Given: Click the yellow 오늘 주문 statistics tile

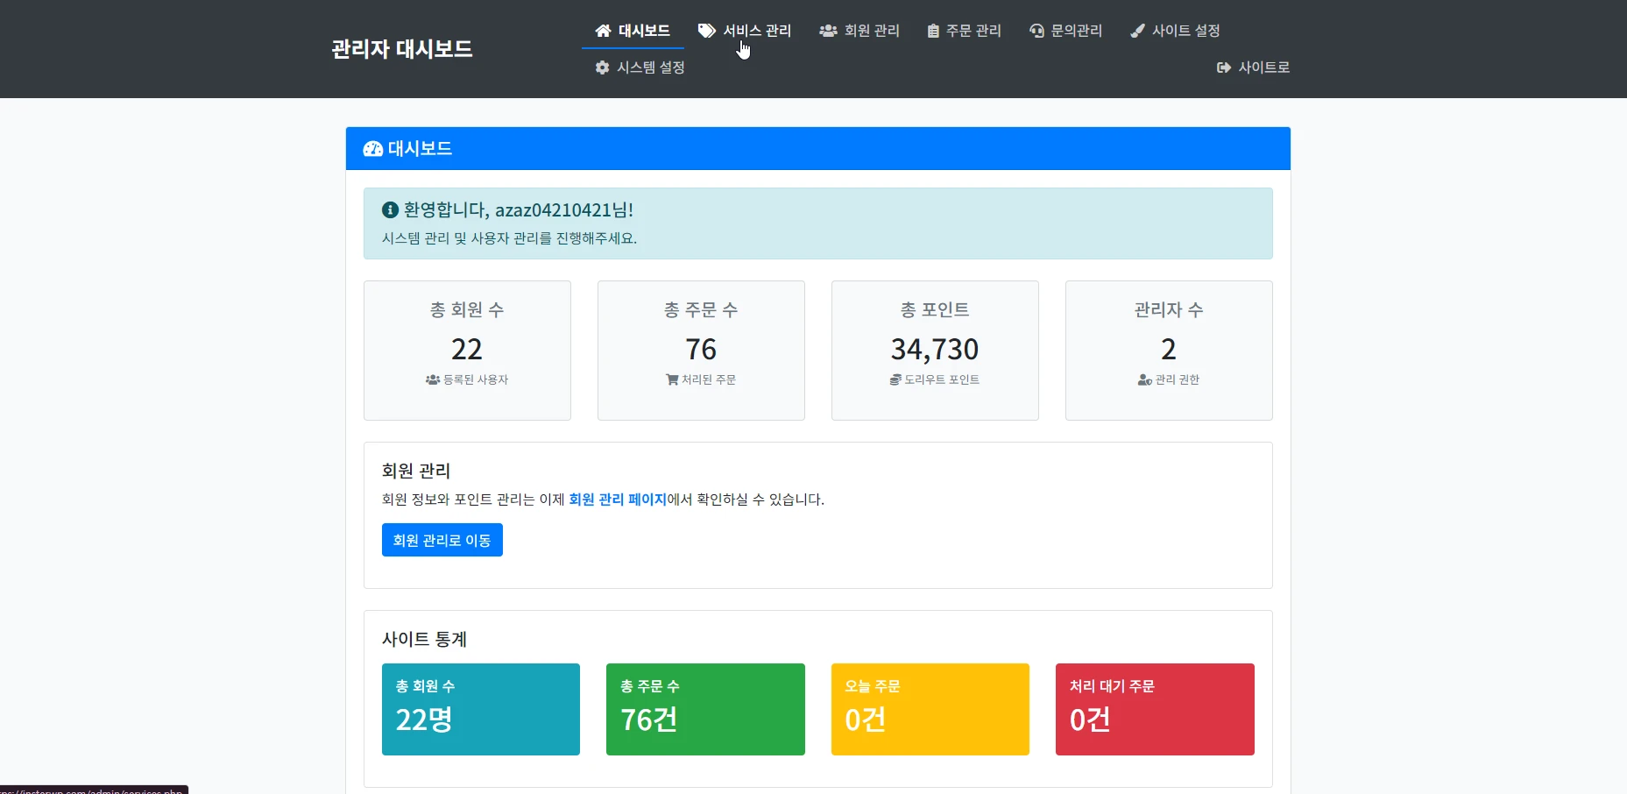Looking at the screenshot, I should click(x=930, y=709).
